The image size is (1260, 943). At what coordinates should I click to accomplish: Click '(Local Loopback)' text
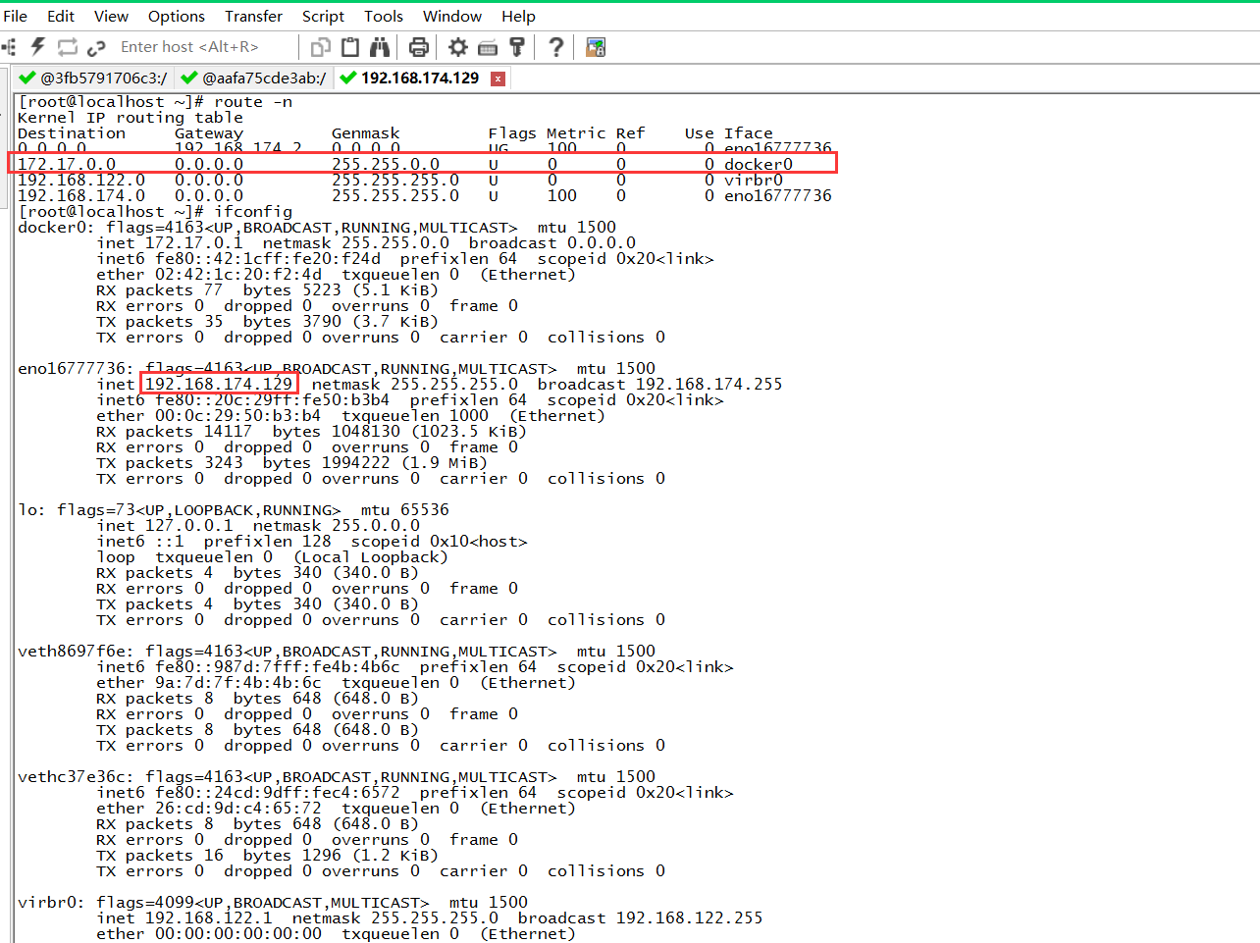click(371, 556)
